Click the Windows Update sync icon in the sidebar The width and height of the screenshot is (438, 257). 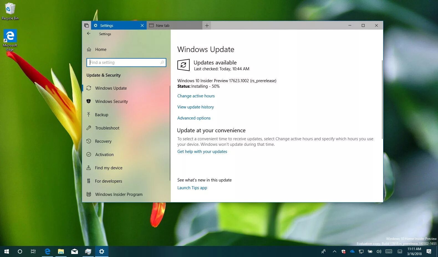[89, 88]
